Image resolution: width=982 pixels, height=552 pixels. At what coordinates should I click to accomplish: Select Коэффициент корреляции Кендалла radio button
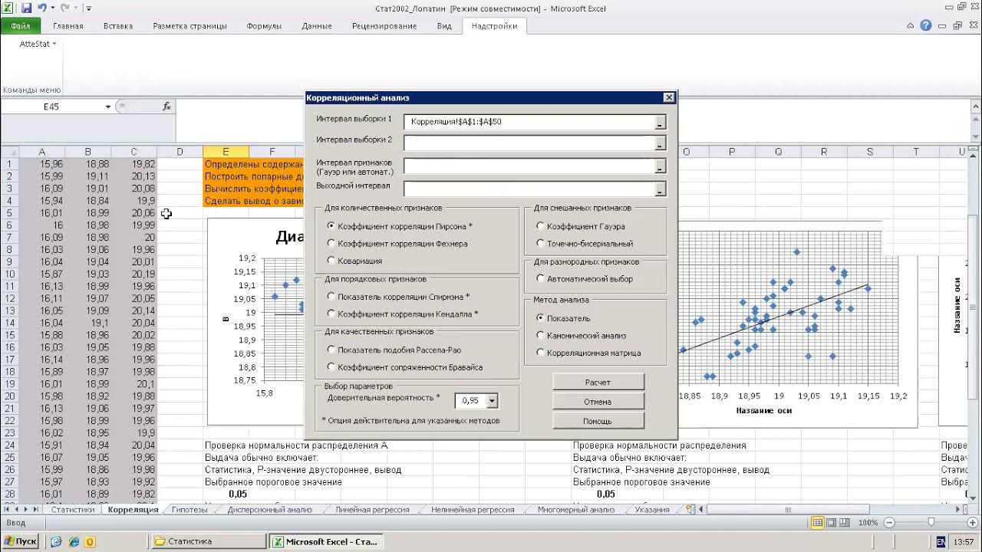click(331, 314)
